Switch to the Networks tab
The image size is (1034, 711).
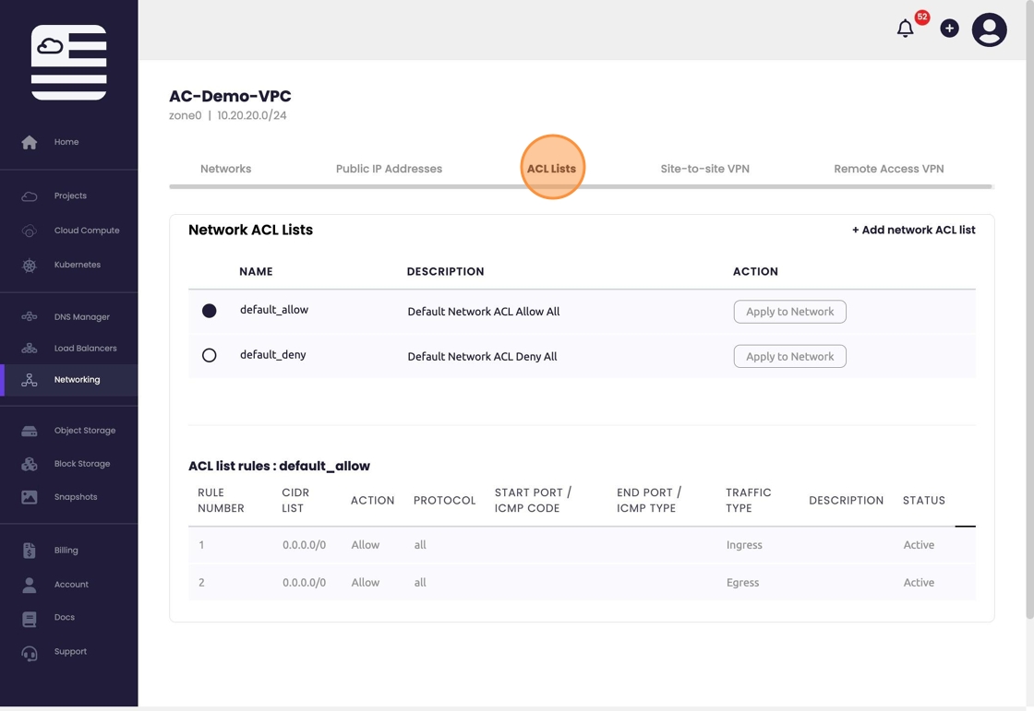tap(225, 169)
